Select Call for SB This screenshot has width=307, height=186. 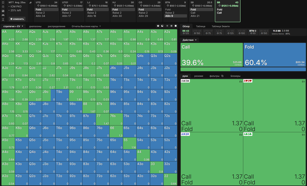coord(193,13)
